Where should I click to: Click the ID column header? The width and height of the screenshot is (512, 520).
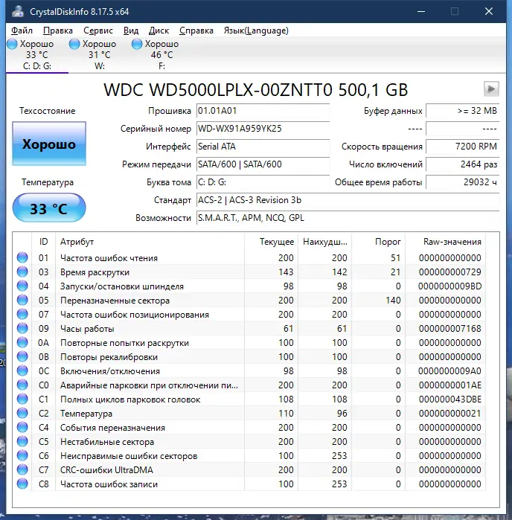tap(43, 242)
